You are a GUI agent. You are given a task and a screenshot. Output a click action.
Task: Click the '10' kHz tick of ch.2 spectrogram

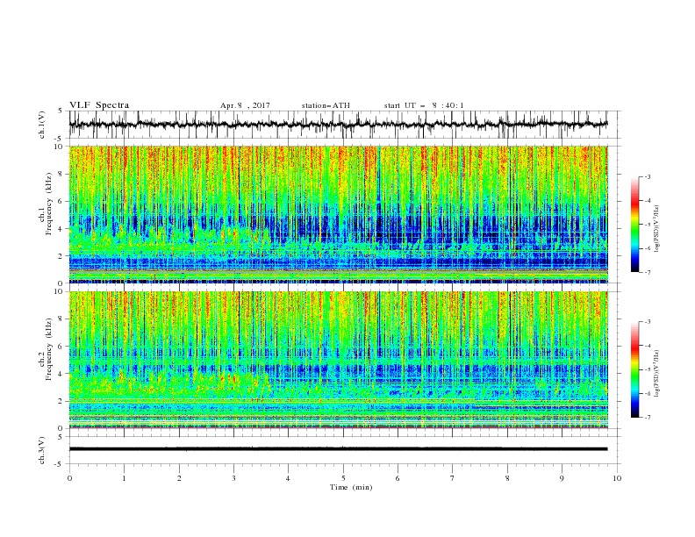[x=61, y=291]
